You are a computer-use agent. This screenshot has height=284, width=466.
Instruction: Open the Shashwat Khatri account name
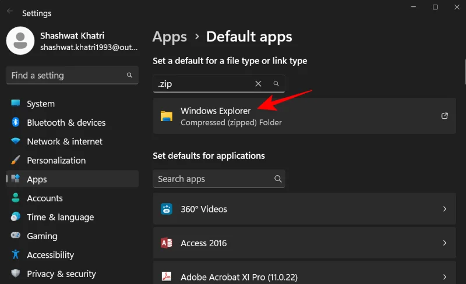(x=72, y=35)
